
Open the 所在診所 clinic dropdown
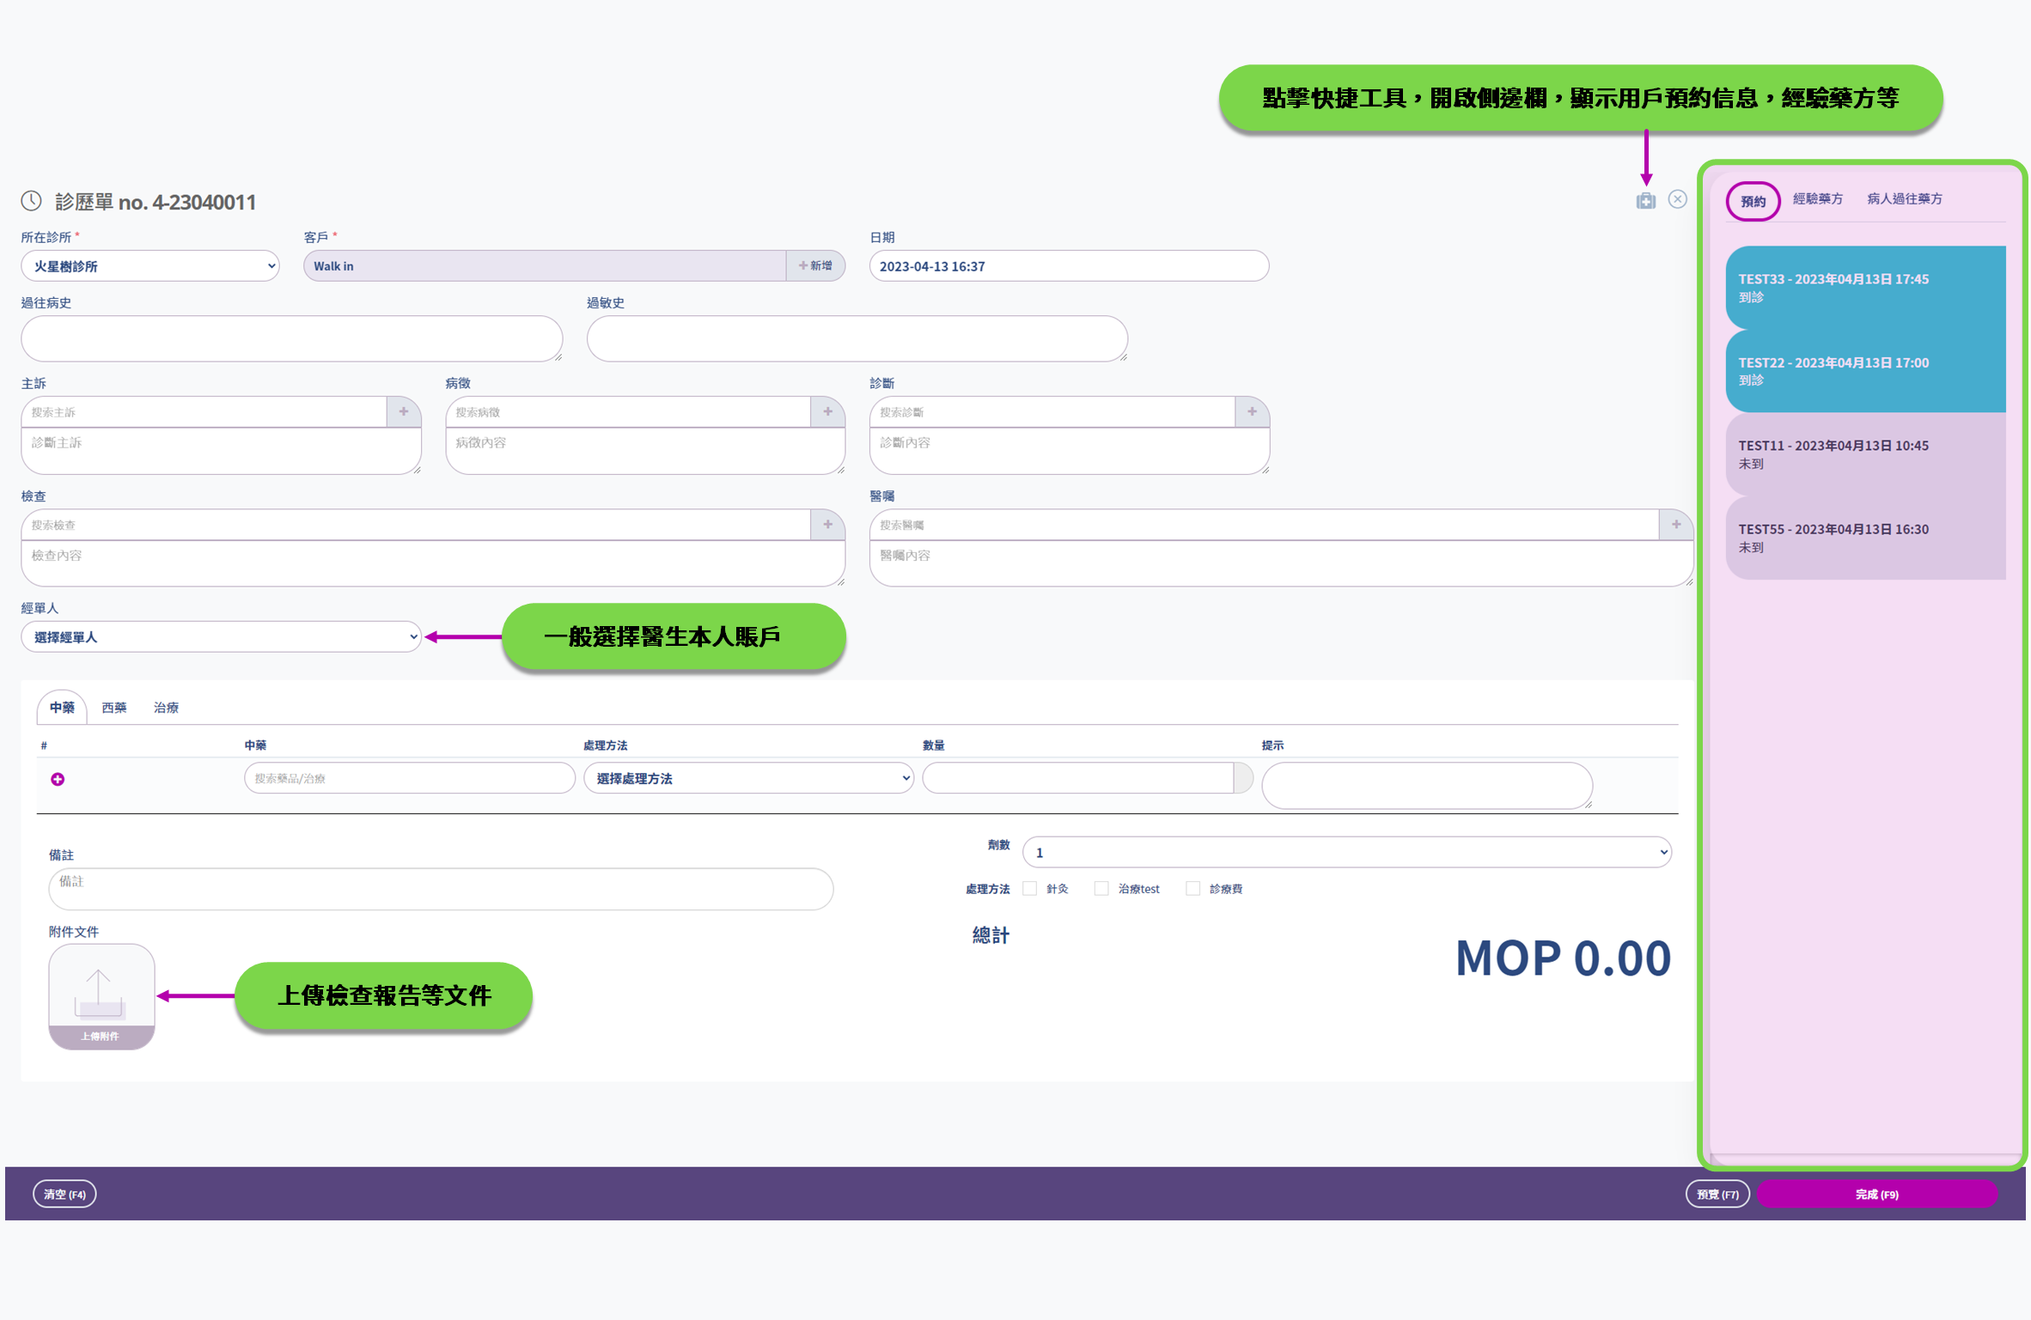click(x=150, y=266)
